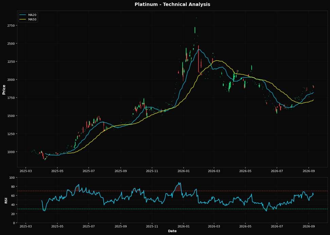Select the MA20 legend label

click(x=33, y=15)
